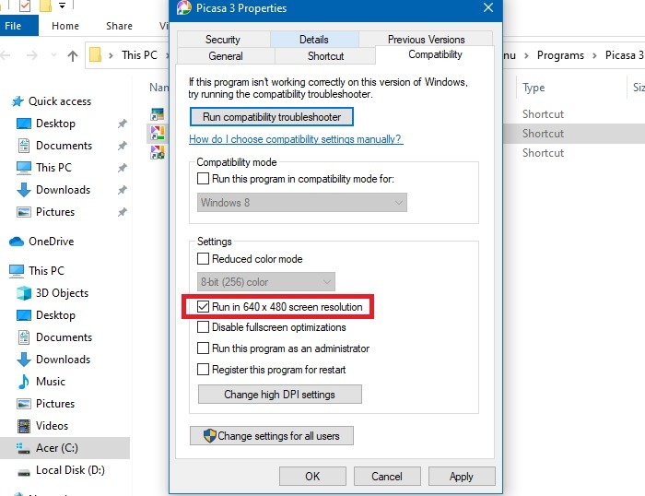Click the Documents icon under Quick access
Viewport: 645px width, 496px height.
(x=23, y=146)
